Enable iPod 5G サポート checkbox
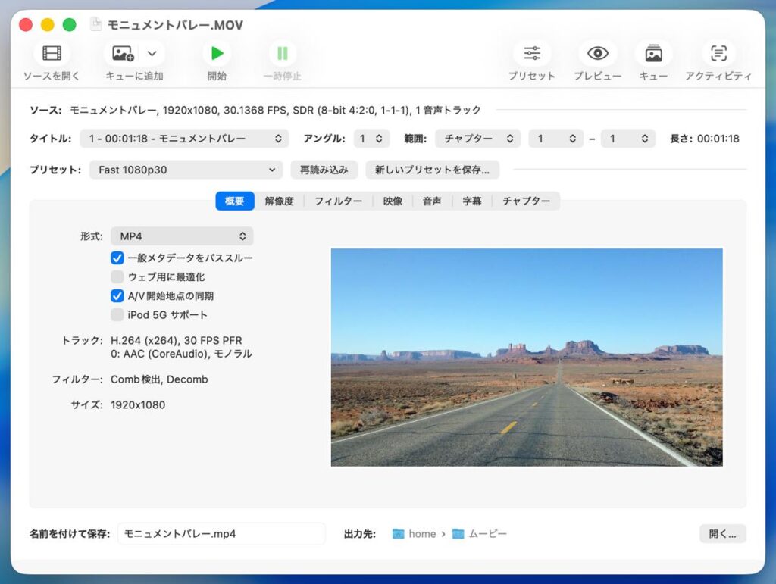 point(117,314)
